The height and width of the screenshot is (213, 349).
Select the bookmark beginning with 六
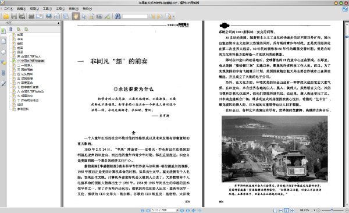tap(25, 83)
